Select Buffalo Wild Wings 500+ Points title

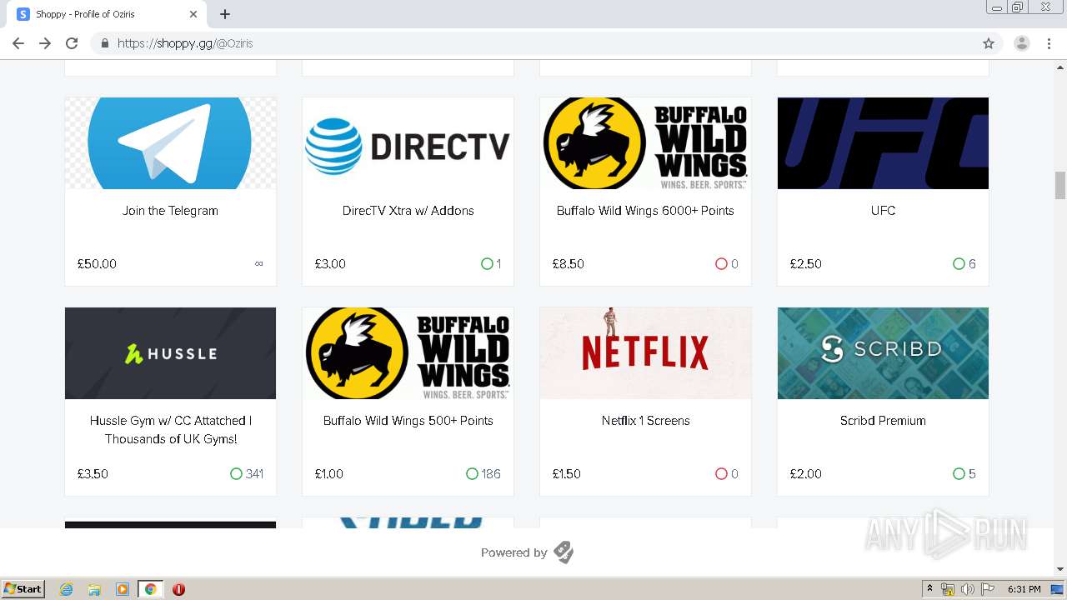click(408, 421)
